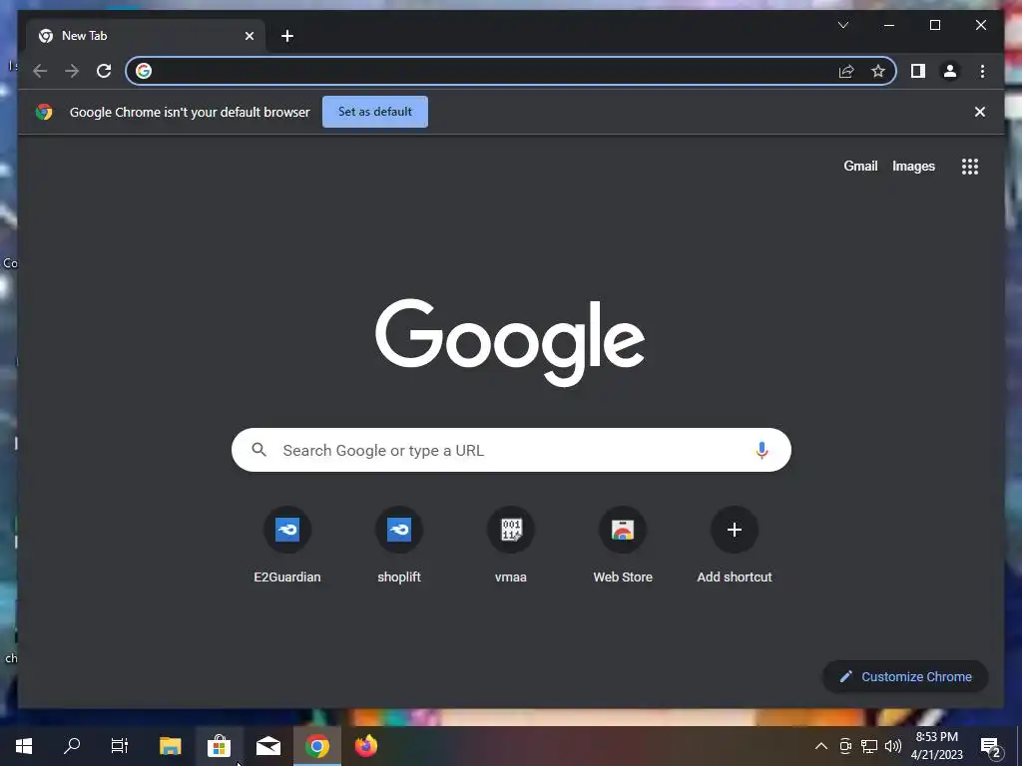Viewport: 1022px width, 766px height.
Task: Click the back navigation arrow
Action: click(x=40, y=71)
